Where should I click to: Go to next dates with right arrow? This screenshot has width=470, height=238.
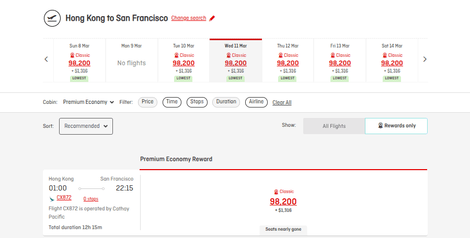[x=425, y=59]
